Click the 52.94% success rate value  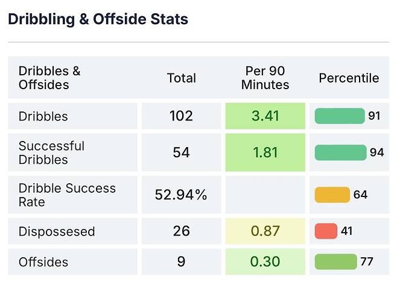point(181,195)
